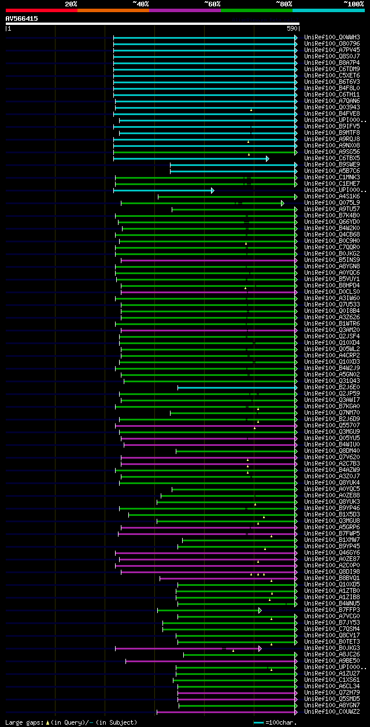The image size is (370, 727).
Task: Click the UniRef100_B4FVE8 label
Action: tap(332, 113)
